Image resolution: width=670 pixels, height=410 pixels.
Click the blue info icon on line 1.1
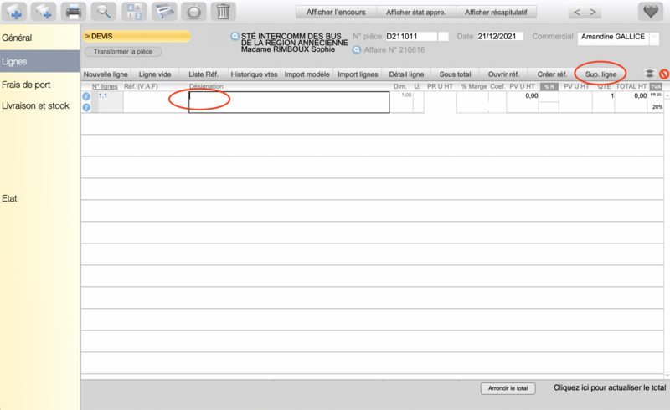click(86, 97)
